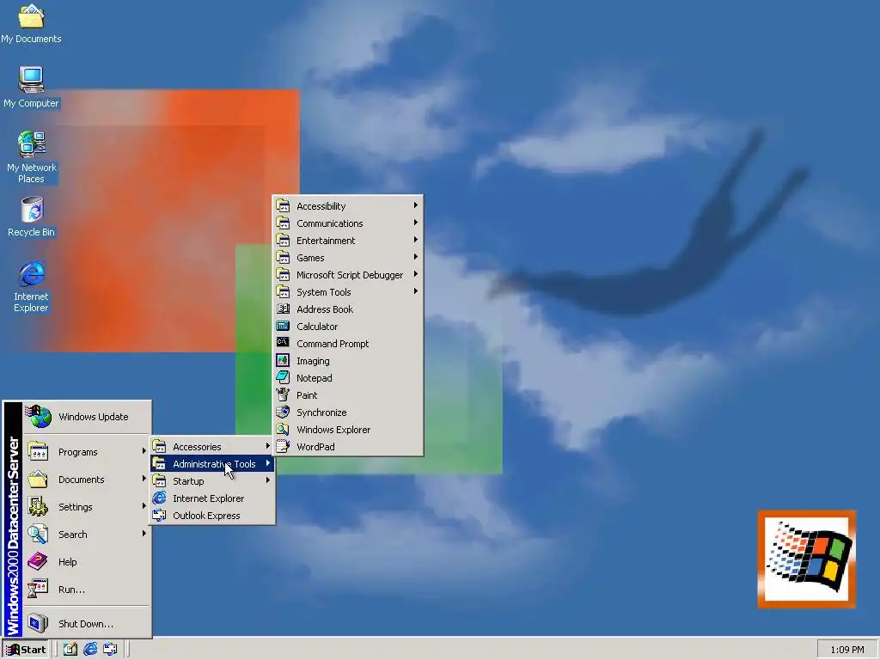Click the Paint icon in Accessories menu
880x660 pixels.
(x=283, y=394)
